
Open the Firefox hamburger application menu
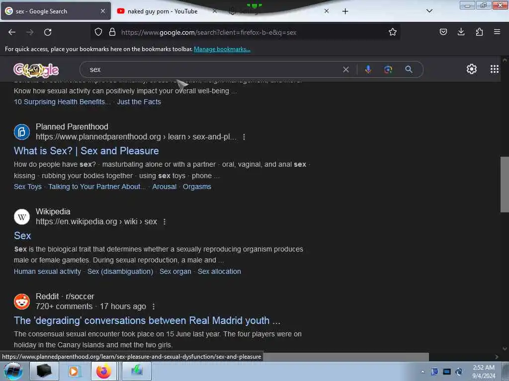coord(497,32)
